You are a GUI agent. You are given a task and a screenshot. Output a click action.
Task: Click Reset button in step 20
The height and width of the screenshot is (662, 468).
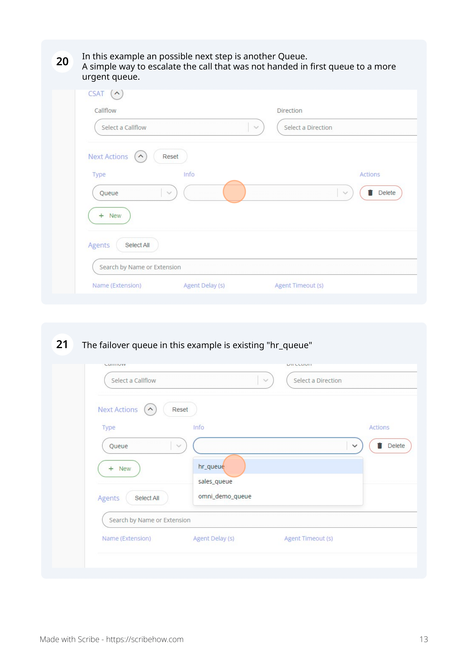pyautogui.click(x=170, y=157)
